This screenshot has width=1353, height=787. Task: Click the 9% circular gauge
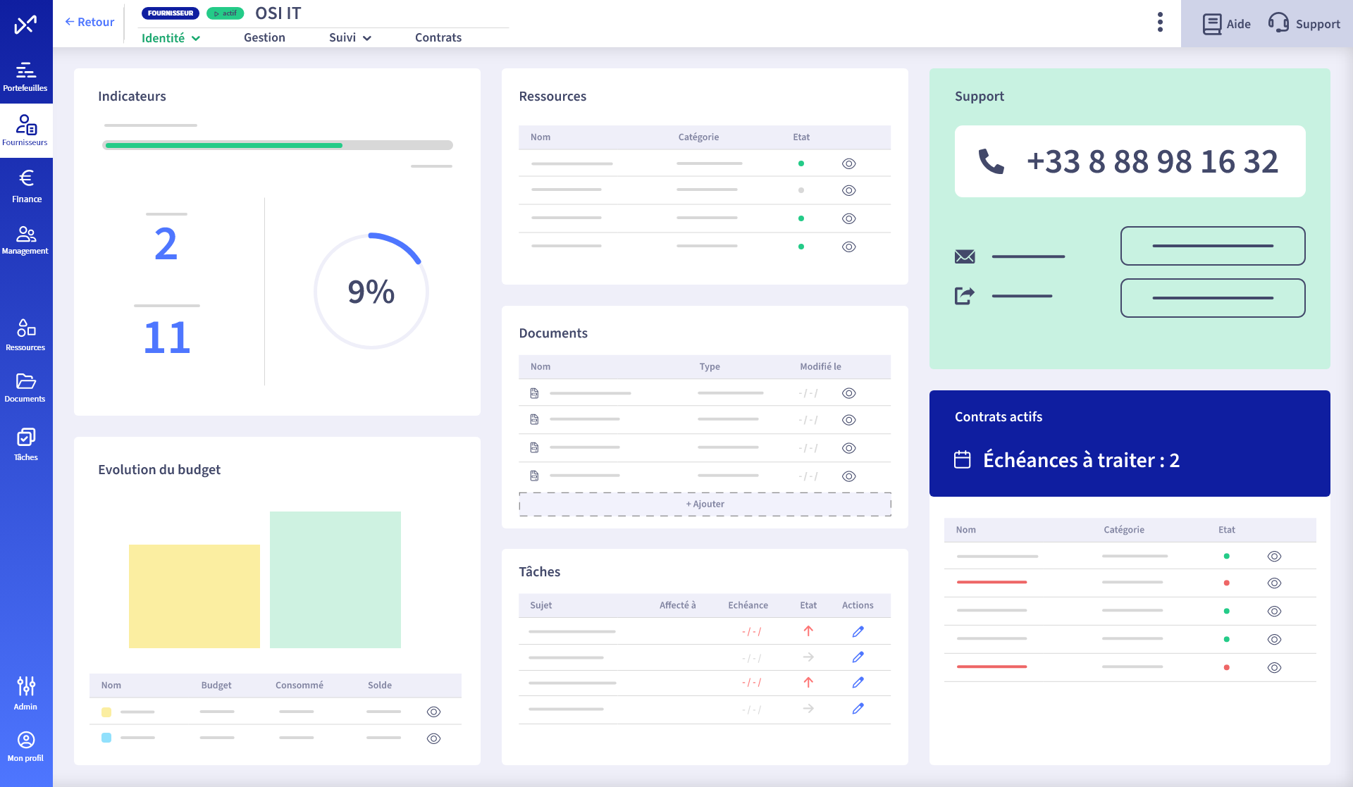click(371, 291)
